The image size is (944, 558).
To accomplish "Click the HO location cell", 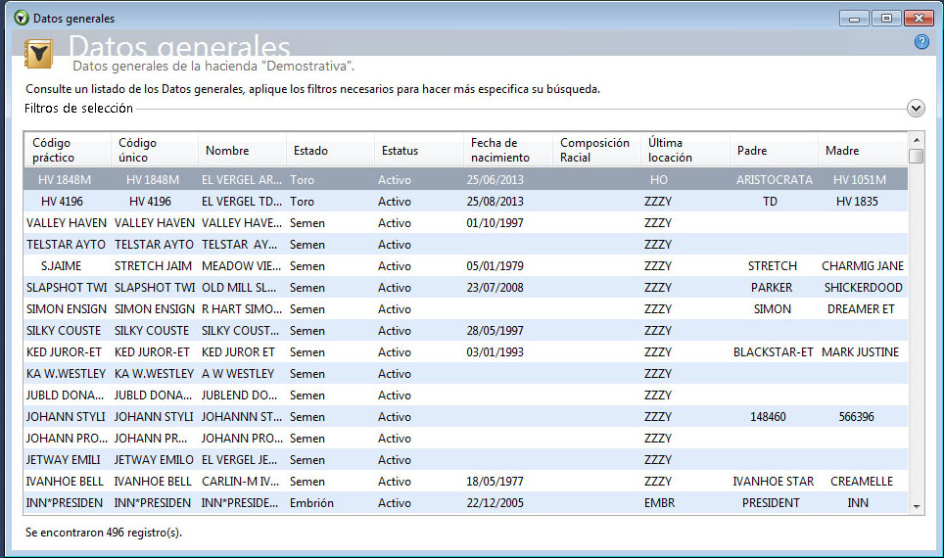I will (x=659, y=179).
